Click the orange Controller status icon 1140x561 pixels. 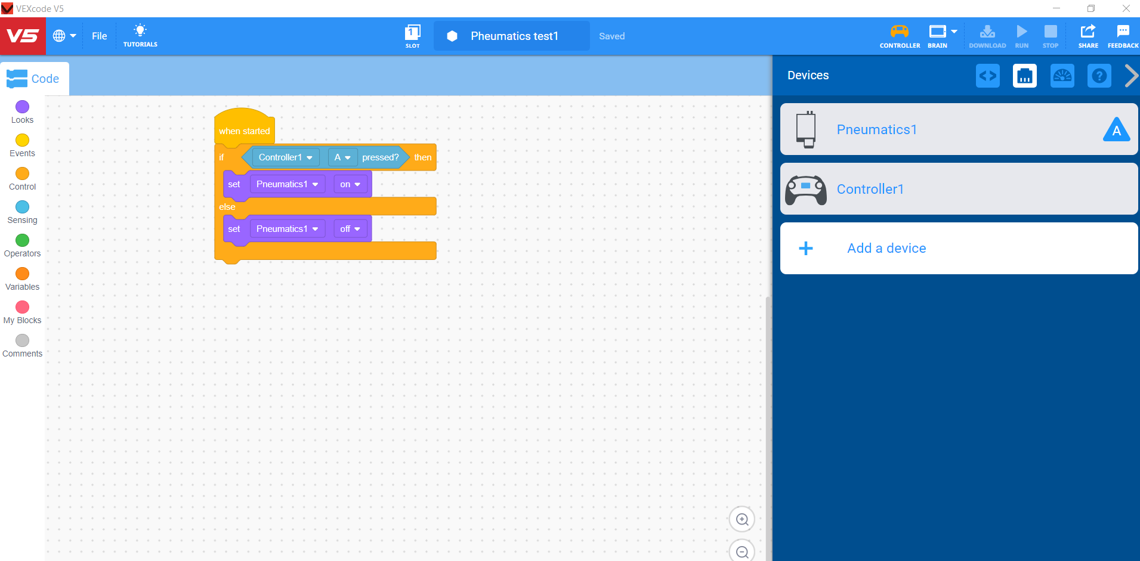[900, 36]
